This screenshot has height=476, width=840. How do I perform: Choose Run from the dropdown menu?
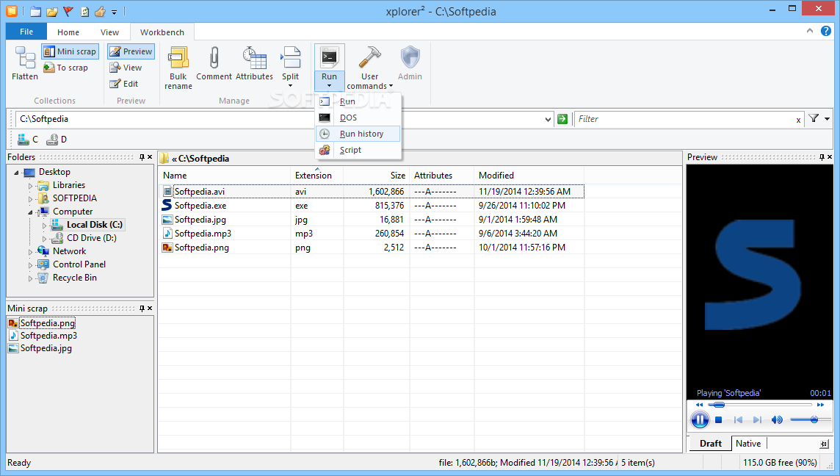click(x=358, y=101)
